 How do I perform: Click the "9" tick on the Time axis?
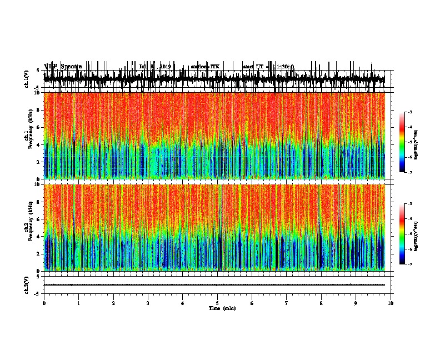point(356,303)
